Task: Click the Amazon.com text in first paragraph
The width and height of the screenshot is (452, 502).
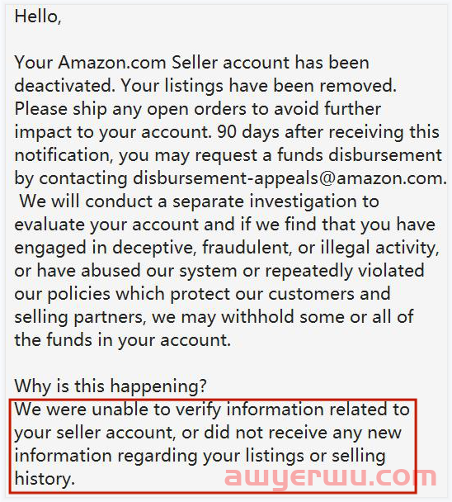Action: 112,63
